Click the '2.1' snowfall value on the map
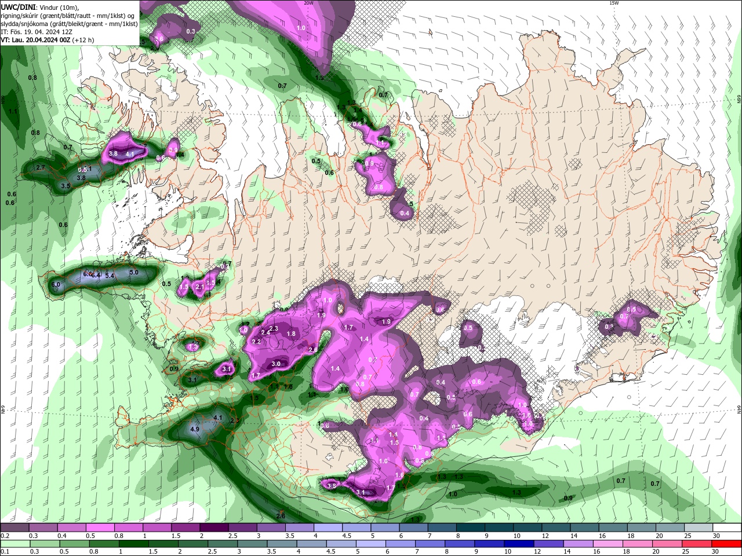This screenshot has height=556, width=742. pyautogui.click(x=200, y=287)
